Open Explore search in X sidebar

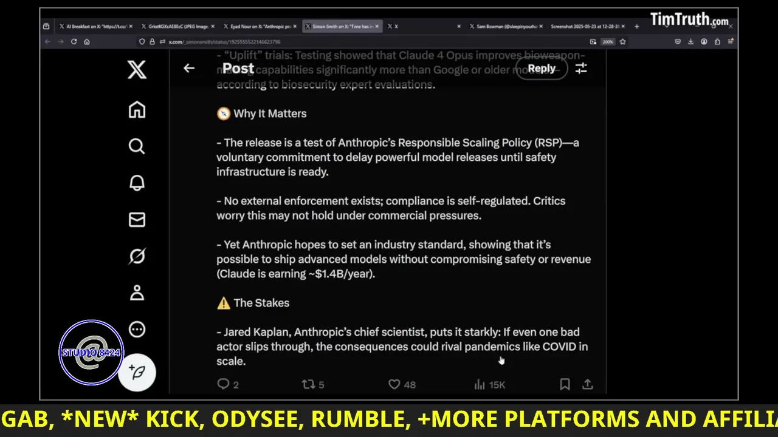tap(137, 146)
